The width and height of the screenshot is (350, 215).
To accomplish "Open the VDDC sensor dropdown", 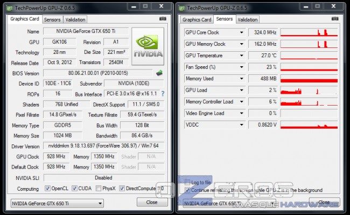I will click(x=242, y=124).
